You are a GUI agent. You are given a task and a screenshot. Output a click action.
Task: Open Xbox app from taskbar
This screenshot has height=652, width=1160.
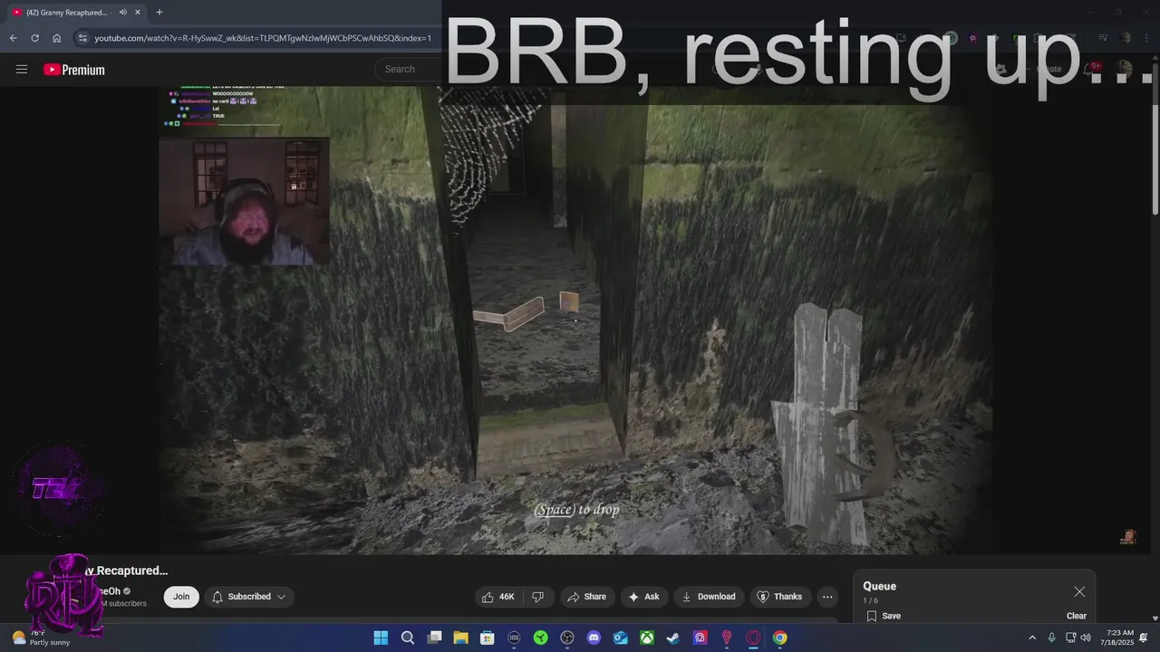point(647,638)
